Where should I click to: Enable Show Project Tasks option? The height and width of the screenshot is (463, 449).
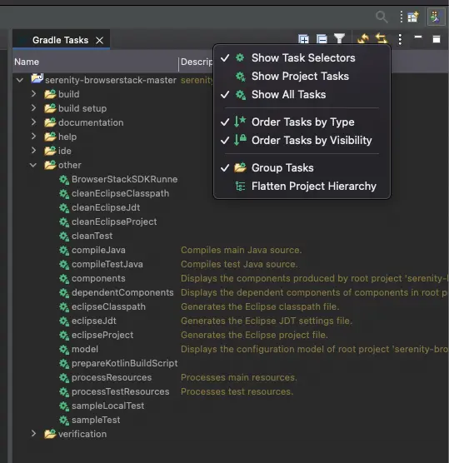(302, 76)
